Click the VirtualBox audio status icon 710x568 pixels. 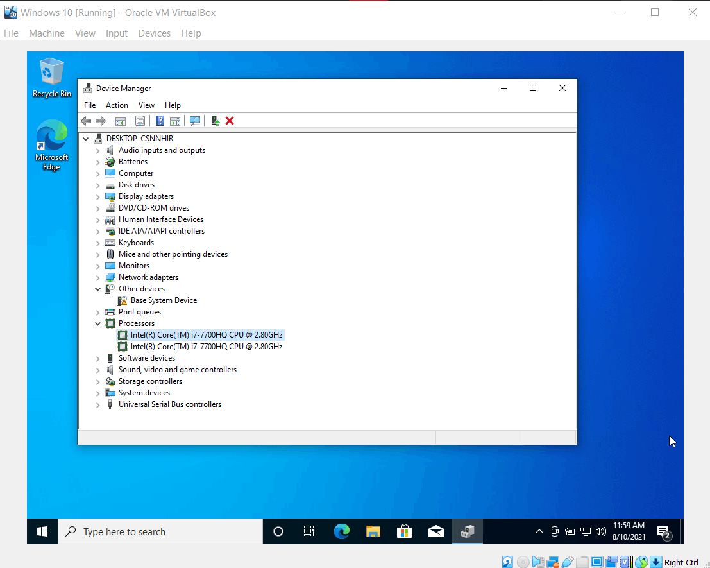pyautogui.click(x=537, y=562)
